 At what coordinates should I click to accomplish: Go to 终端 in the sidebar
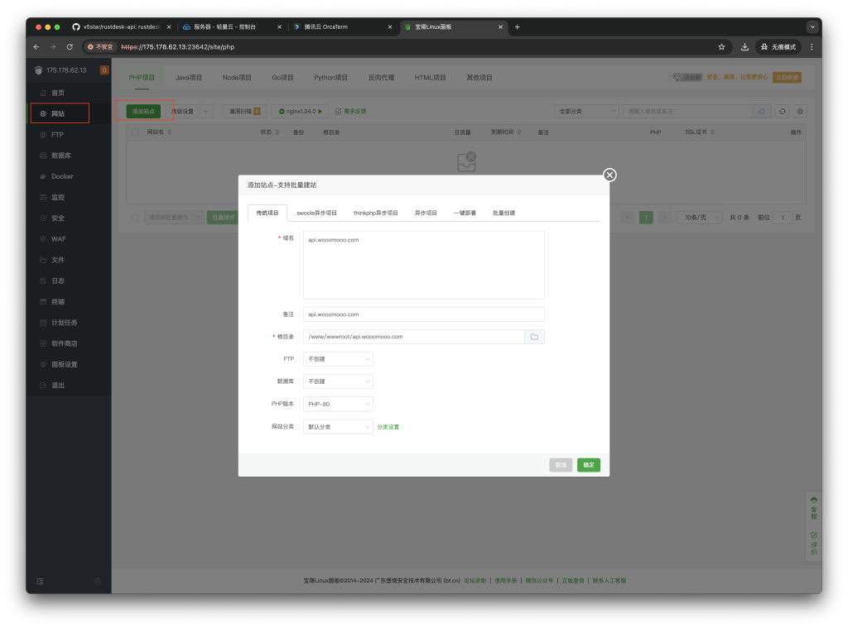pyautogui.click(x=58, y=302)
